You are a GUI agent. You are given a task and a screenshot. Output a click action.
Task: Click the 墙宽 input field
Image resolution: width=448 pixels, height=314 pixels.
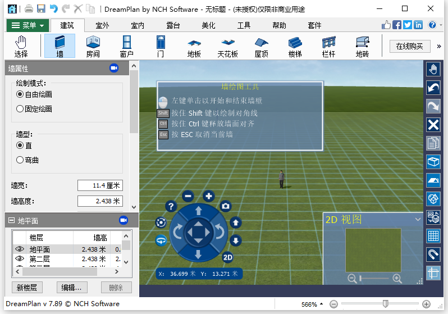click(x=100, y=185)
